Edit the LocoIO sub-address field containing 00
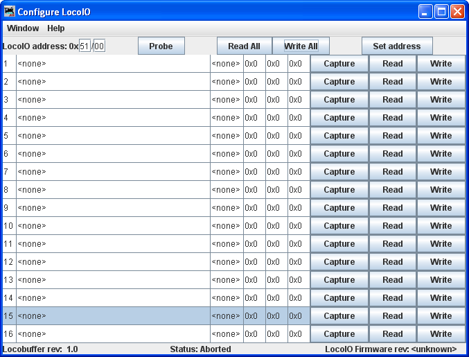The width and height of the screenshot is (469, 357). tap(99, 46)
